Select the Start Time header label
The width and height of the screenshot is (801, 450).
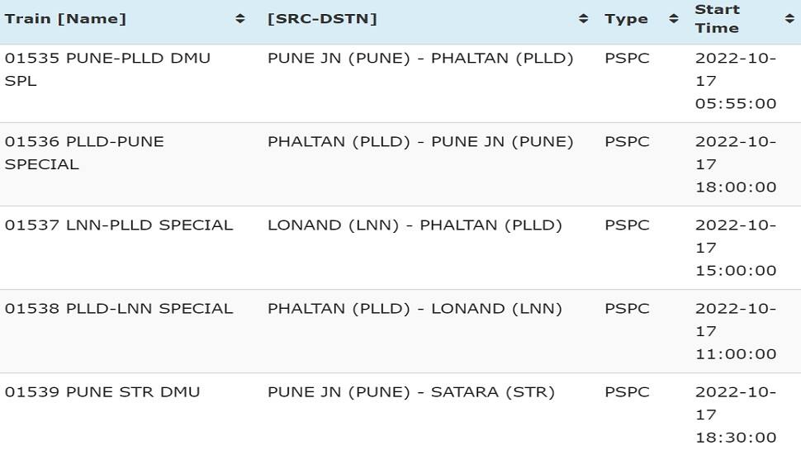[x=717, y=19]
